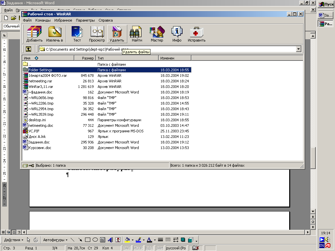The height and width of the screenshot is (251, 335).
Task: Open Line Color dropdown arrow
Action: pyautogui.click(x=144, y=240)
